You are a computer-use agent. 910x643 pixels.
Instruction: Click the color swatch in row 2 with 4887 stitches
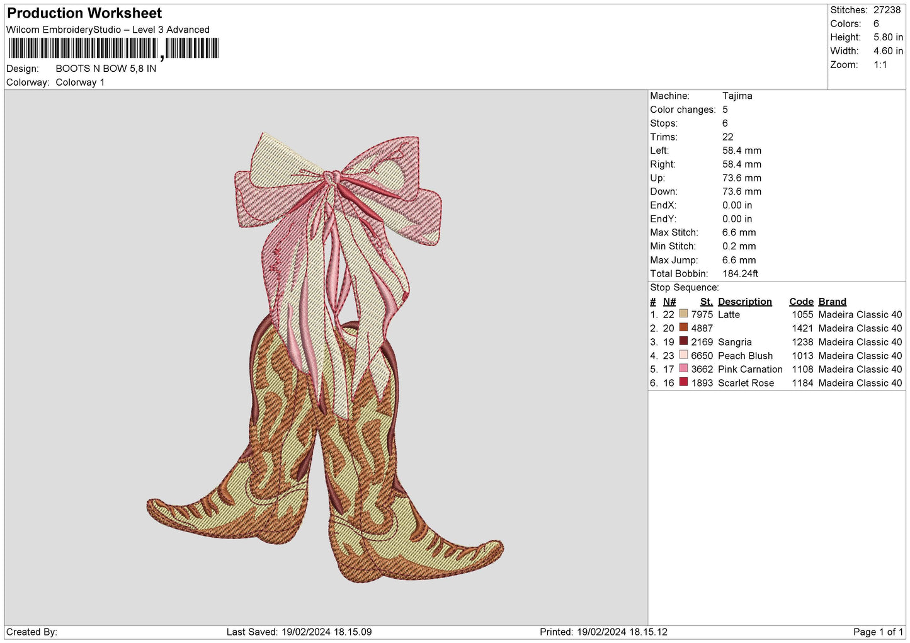point(683,327)
